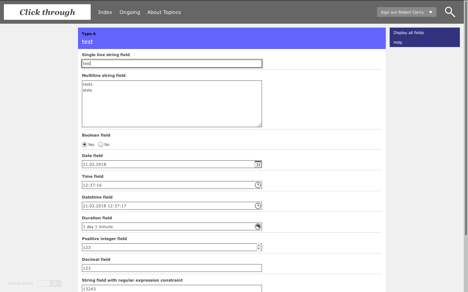Open the Date field calendar picker

tap(258, 164)
